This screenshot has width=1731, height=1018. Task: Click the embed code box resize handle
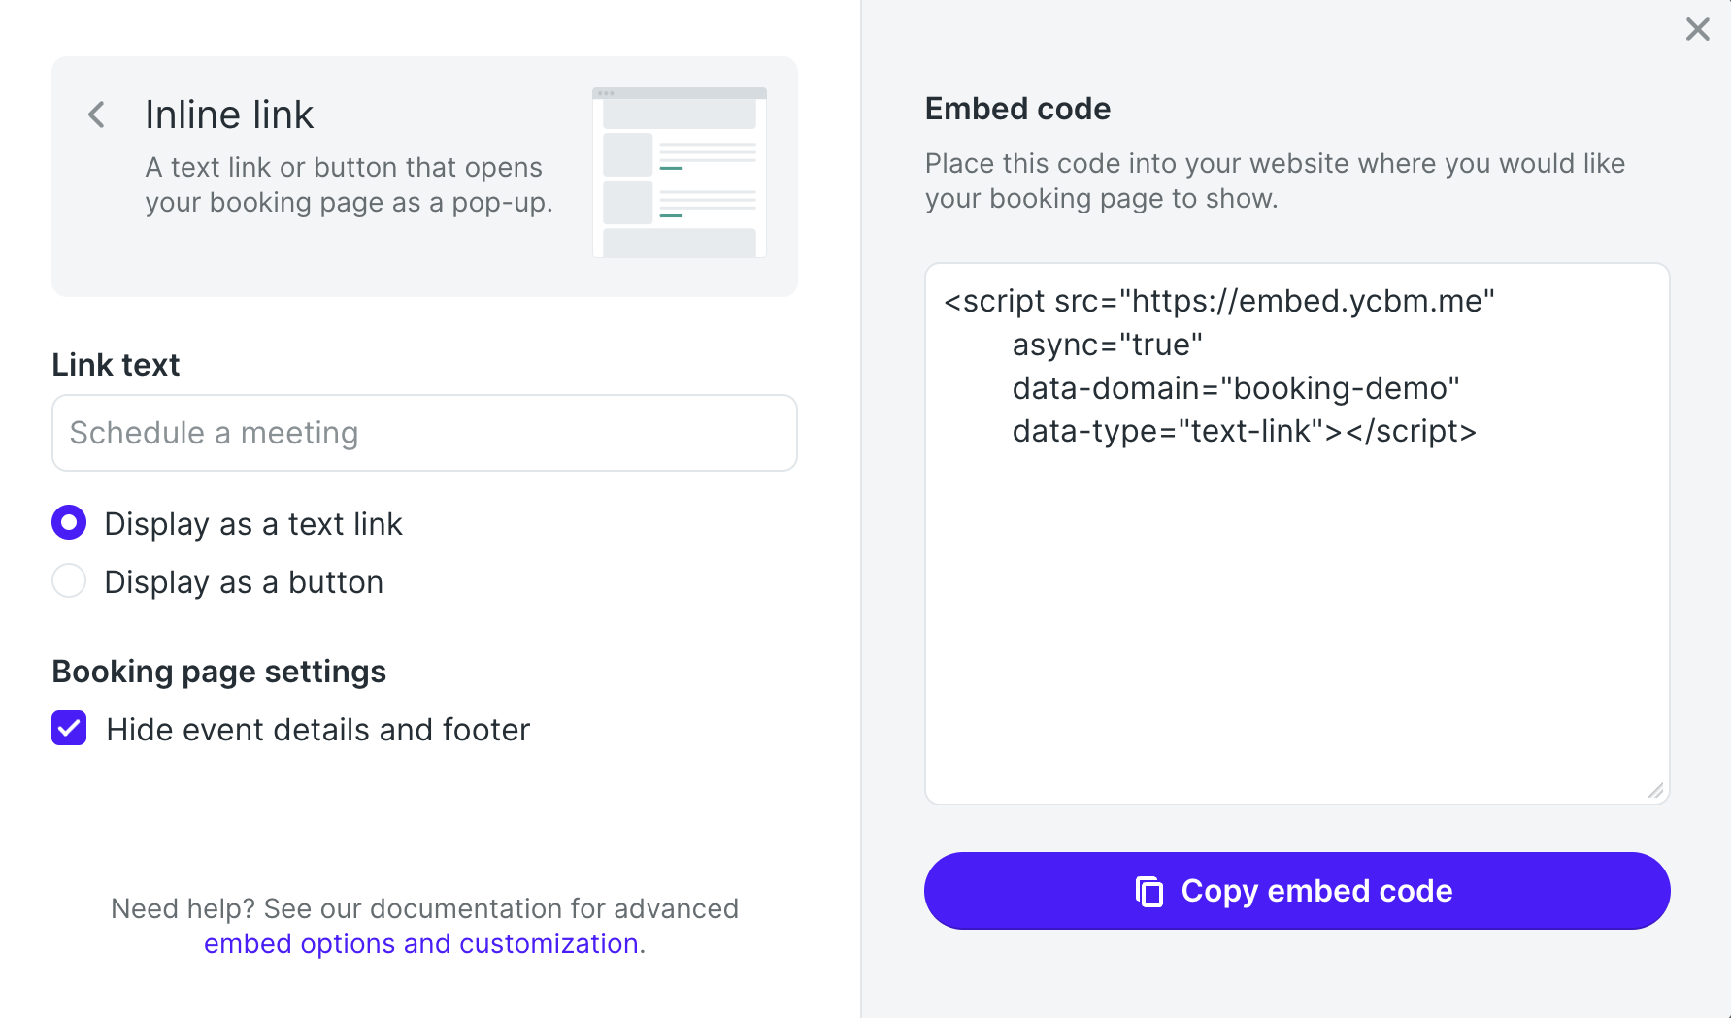1655,791
